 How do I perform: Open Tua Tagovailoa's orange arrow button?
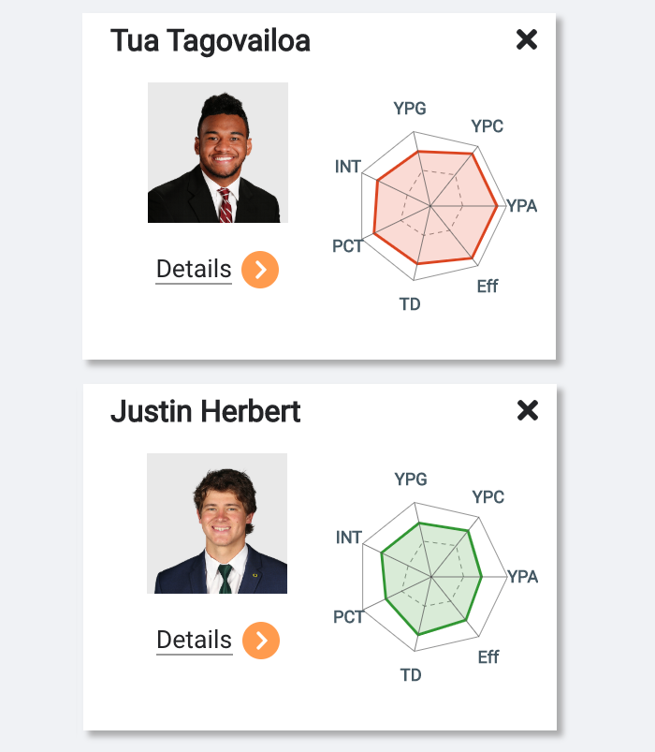point(260,270)
